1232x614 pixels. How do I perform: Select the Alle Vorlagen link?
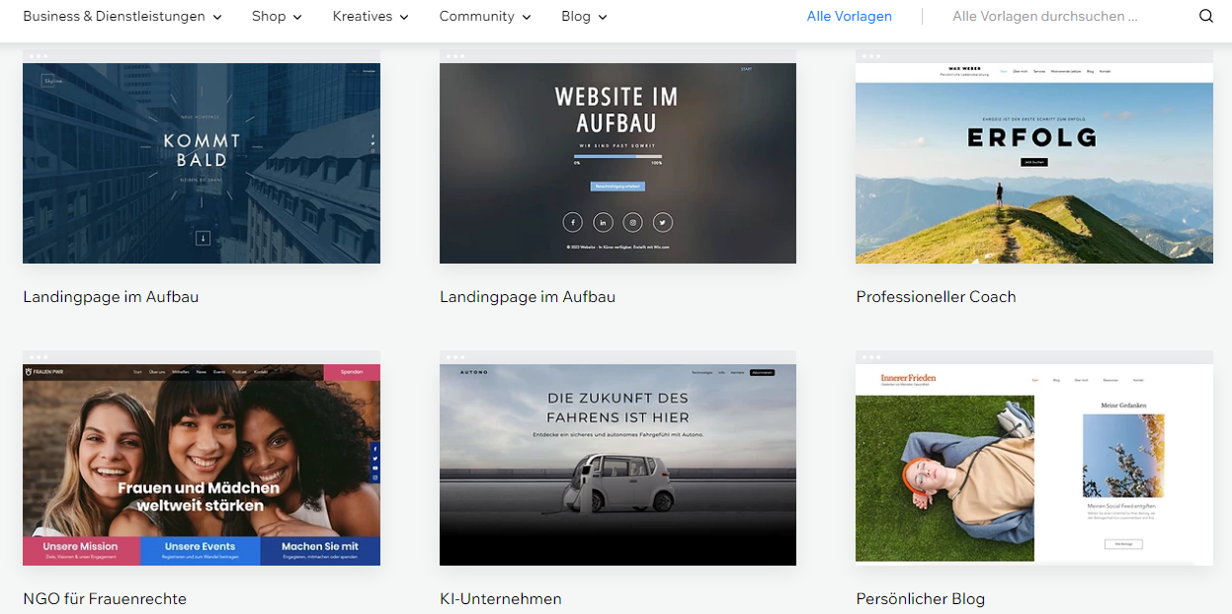[849, 17]
